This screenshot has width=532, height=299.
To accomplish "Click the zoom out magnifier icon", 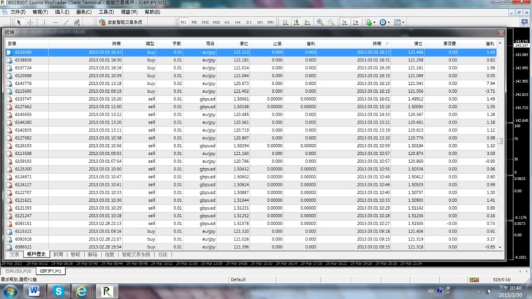I will 331,23.
